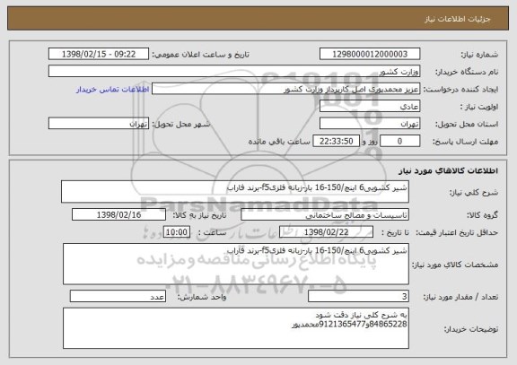
Task: Click the label گروه کالا
Action: point(482,215)
